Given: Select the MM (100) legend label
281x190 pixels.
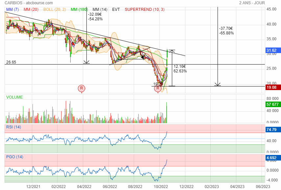Looking at the screenshot, I should [x=79, y=9].
